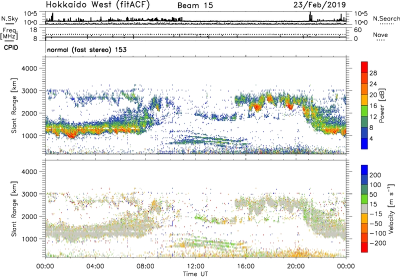The image size is (400, 277).
Task: Click the '4000' tick in power panel
Action: click(29, 68)
